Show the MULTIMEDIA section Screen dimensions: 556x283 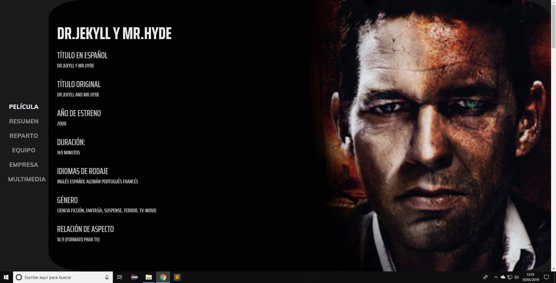[27, 179]
